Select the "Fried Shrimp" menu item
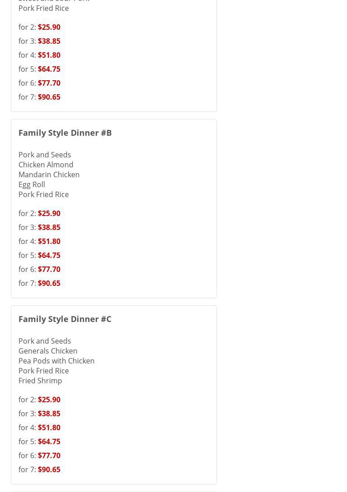This screenshot has width=347, height=492. tap(40, 381)
